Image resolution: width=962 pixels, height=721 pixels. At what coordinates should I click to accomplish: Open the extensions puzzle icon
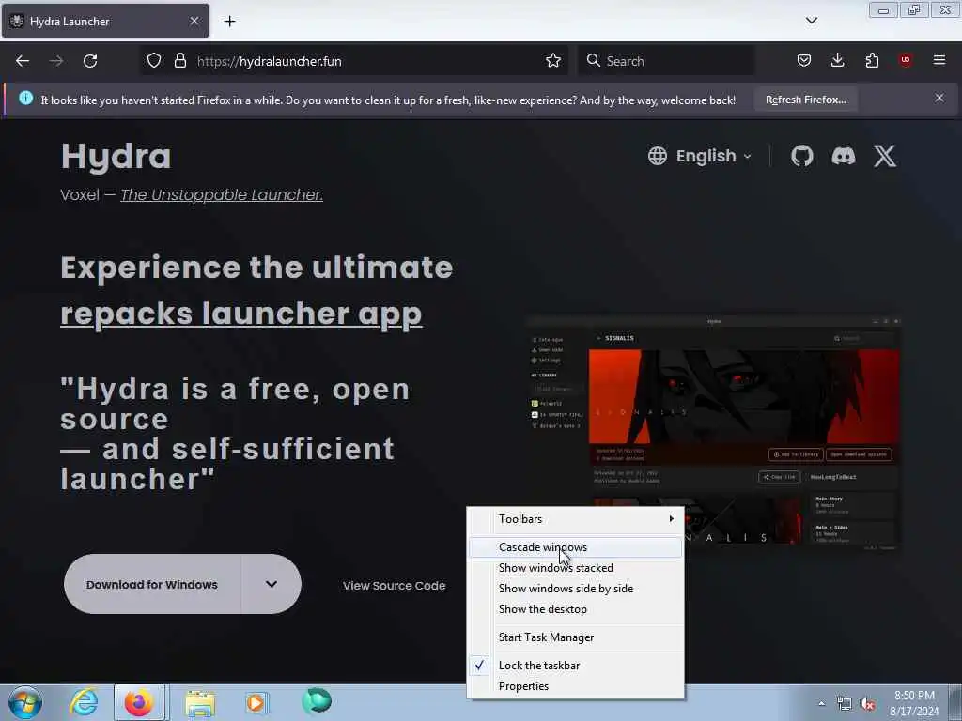[x=872, y=61]
